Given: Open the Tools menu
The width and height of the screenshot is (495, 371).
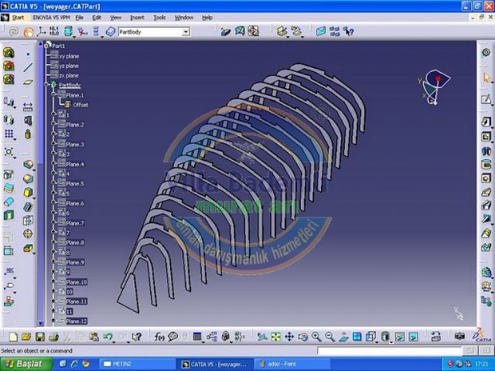Looking at the screenshot, I should (159, 18).
